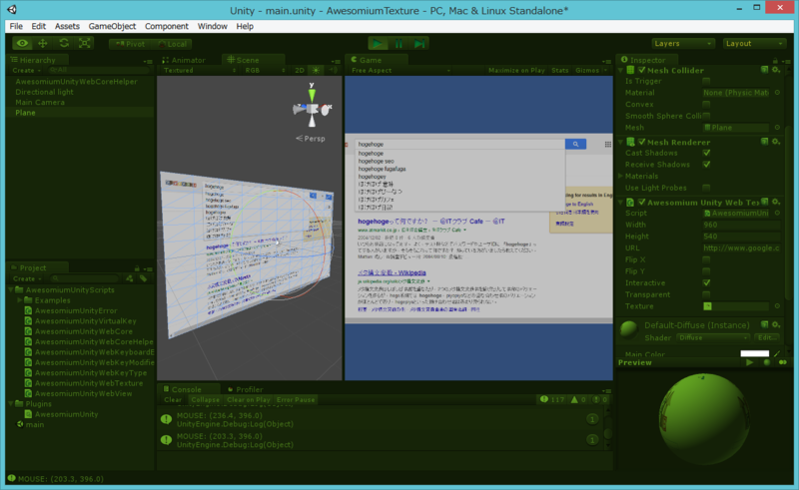Toggle Pivot handle position

coord(130,44)
